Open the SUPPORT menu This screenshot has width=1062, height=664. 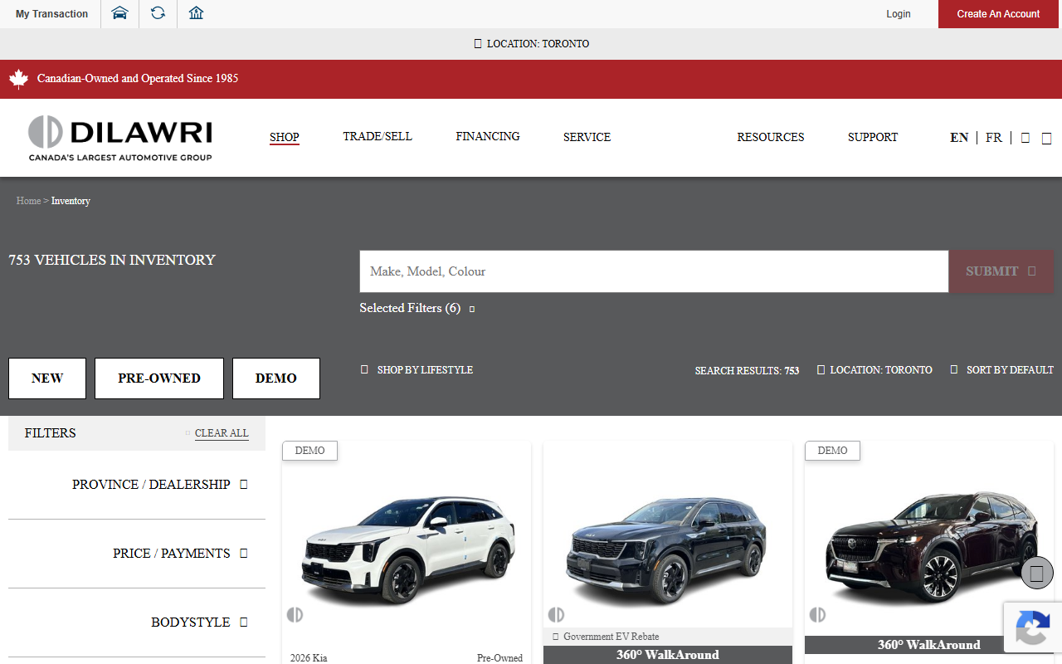(873, 137)
